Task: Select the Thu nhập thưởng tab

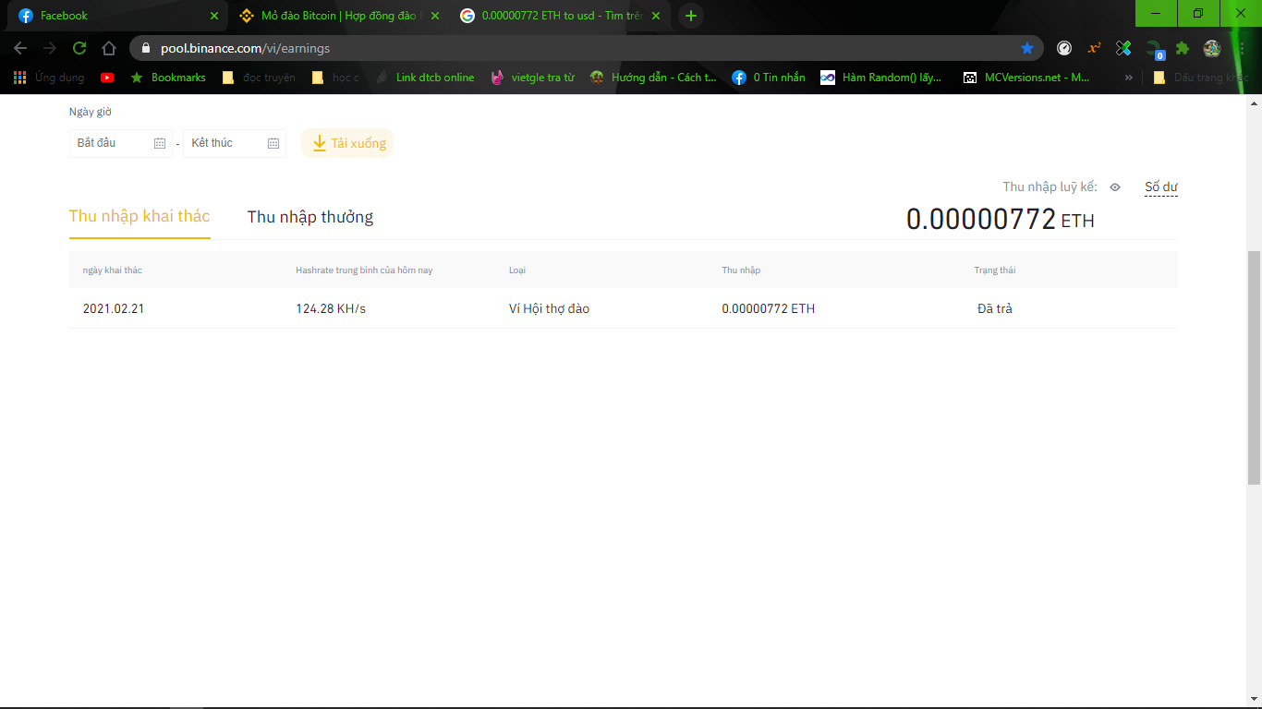Action: [x=310, y=217]
